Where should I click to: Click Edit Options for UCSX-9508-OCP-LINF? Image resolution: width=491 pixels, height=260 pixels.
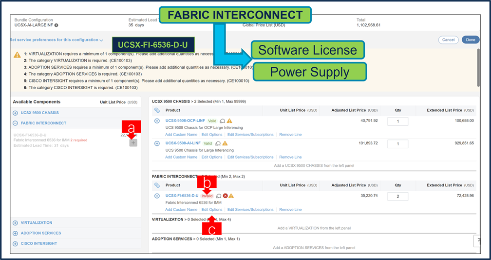tap(212, 135)
